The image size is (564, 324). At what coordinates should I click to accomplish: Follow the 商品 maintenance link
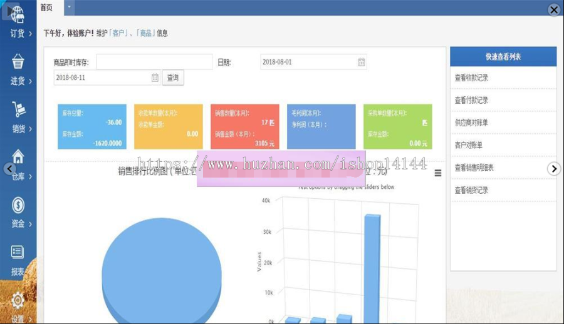(145, 33)
